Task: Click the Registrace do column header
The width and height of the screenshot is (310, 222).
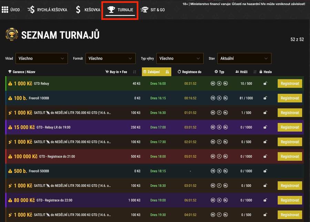Action: 189,72
